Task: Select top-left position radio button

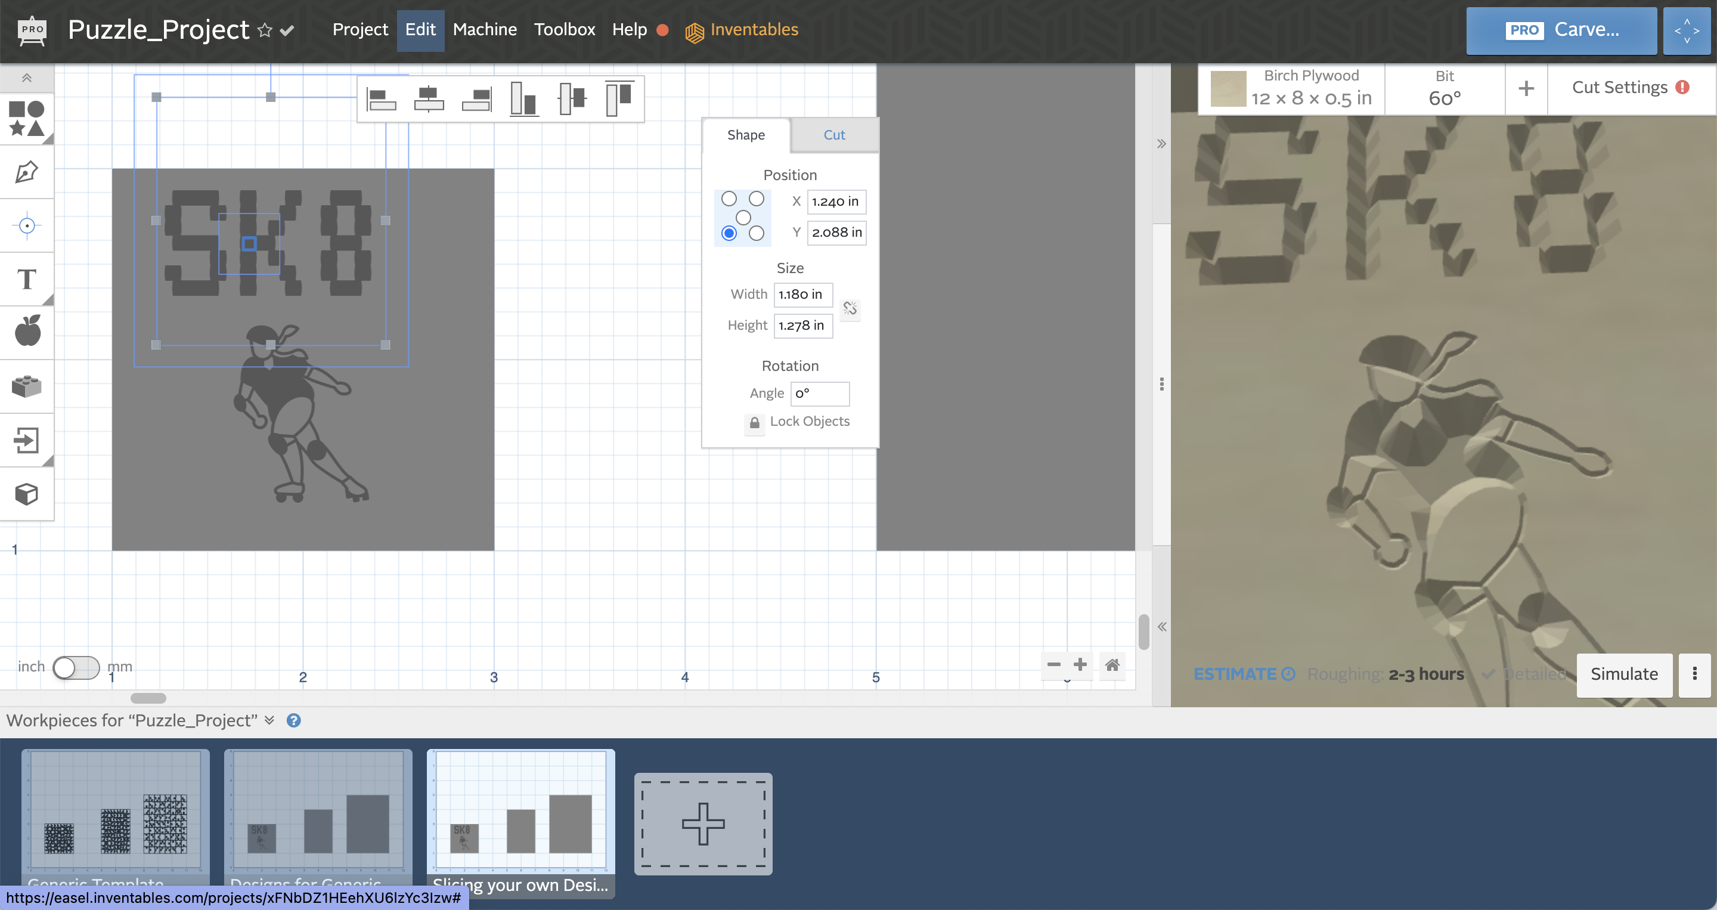Action: (729, 197)
